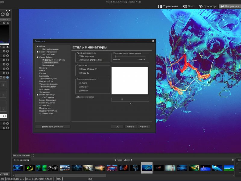The height and width of the screenshot is (181, 241).
Task: Click the Назад left chevron
Action: click(x=115, y=160)
